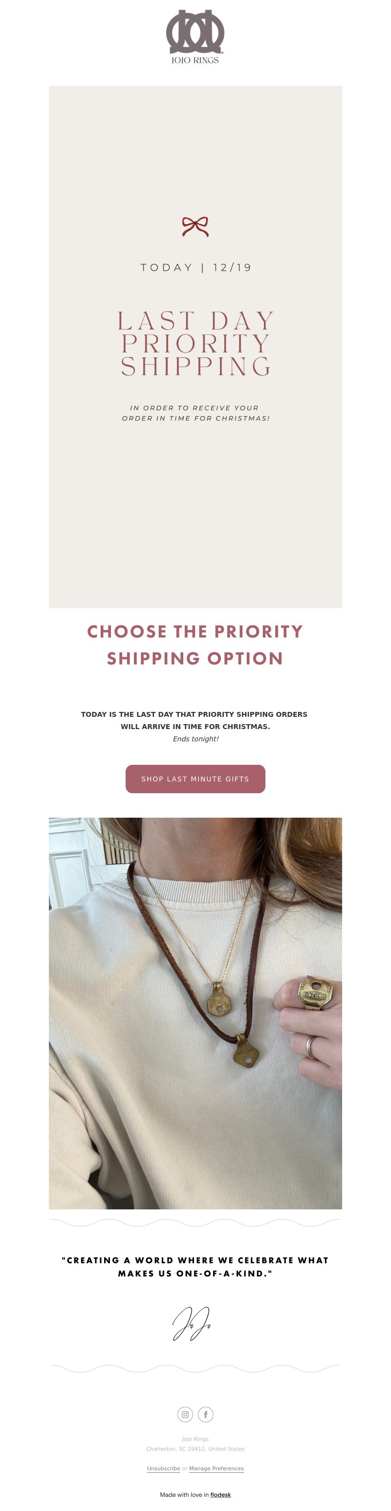Open the Instagram icon link
The image size is (391, 1511).
point(185,1414)
